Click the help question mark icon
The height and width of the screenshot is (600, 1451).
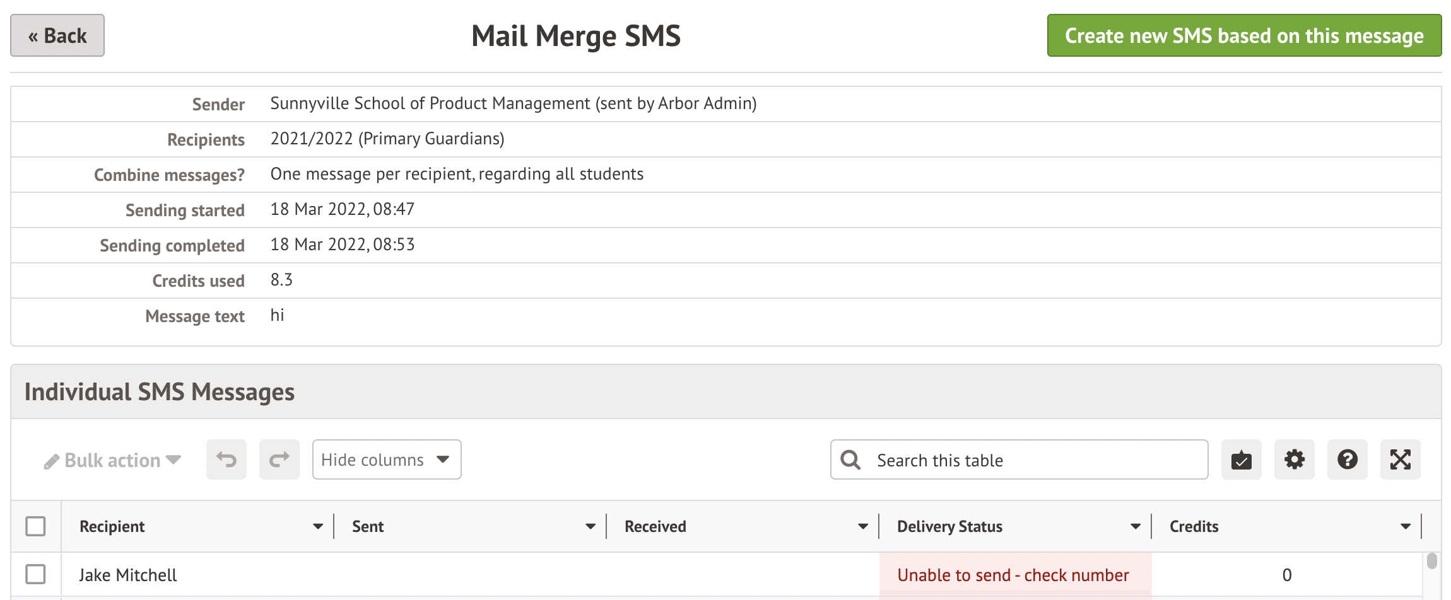tap(1347, 459)
